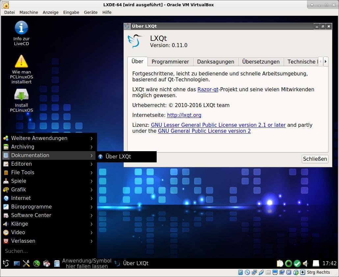Image resolution: width=339 pixels, height=277 pixels.
Task: Open the http://lxqt.org link
Action: (184, 115)
